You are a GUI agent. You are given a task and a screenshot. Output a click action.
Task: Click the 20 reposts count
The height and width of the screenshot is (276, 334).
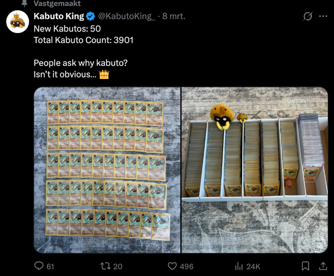point(118,266)
